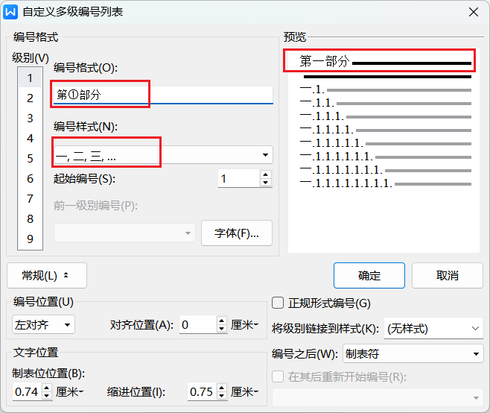This screenshot has height=413, width=490.
Task: Select level 9 in the level list
Action: point(30,239)
